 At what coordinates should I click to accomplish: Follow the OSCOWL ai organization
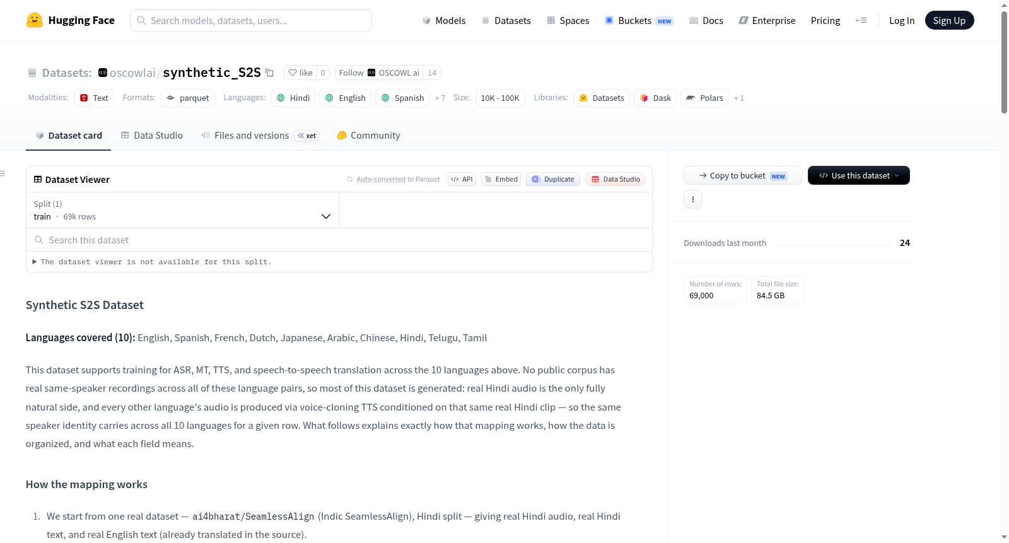point(379,73)
